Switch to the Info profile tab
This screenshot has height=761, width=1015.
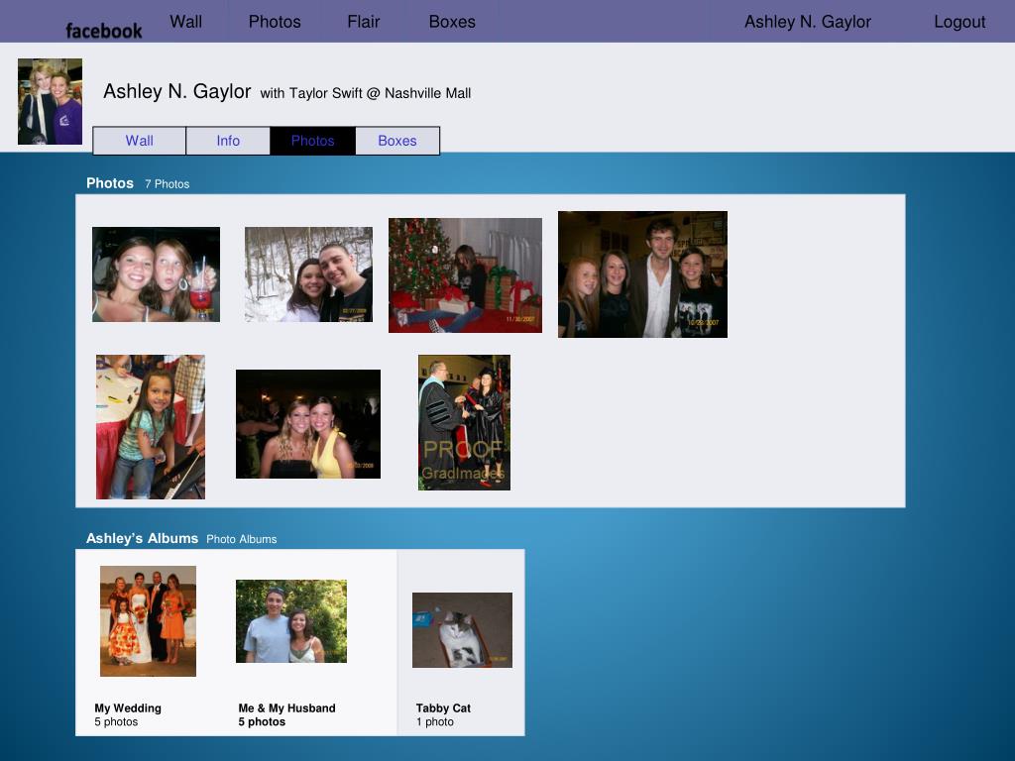228,141
